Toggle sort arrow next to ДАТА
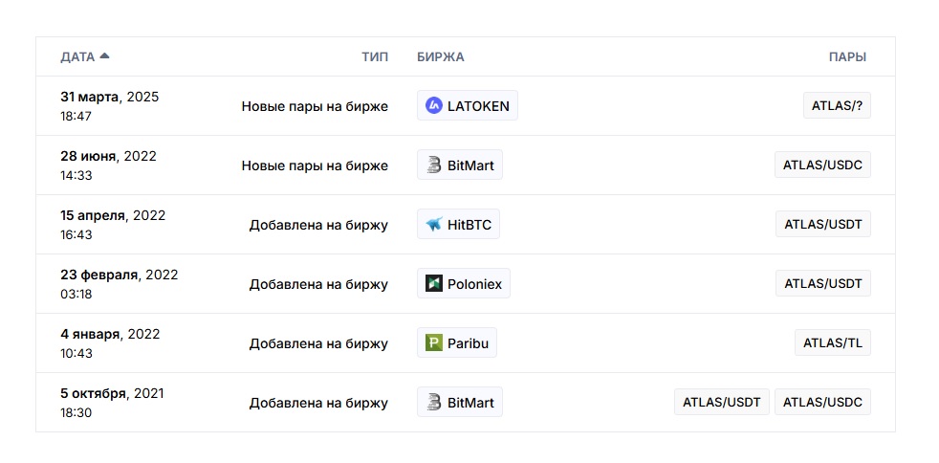The image size is (939, 463). coord(105,56)
